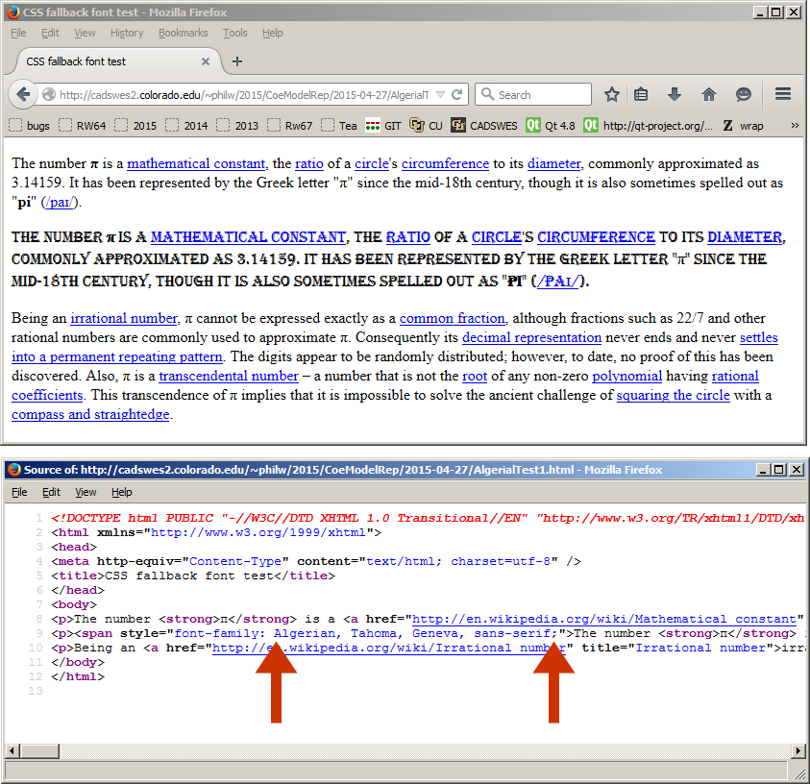Minimize the Source window

point(763,470)
